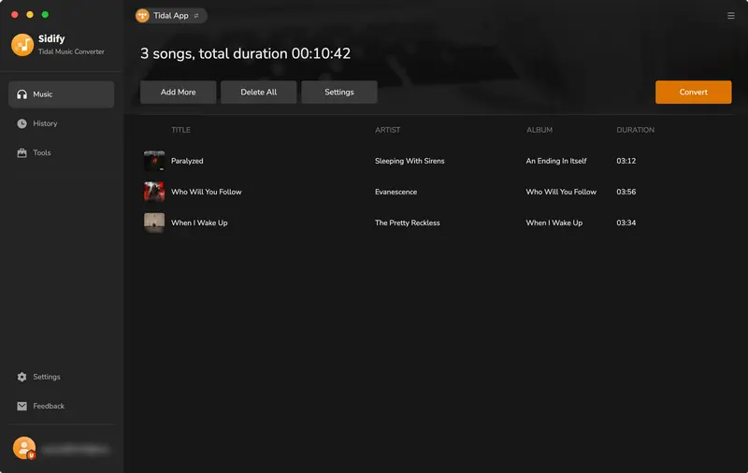Click the Paralyzed album cover thumbnail
The height and width of the screenshot is (473, 748).
[154, 161]
